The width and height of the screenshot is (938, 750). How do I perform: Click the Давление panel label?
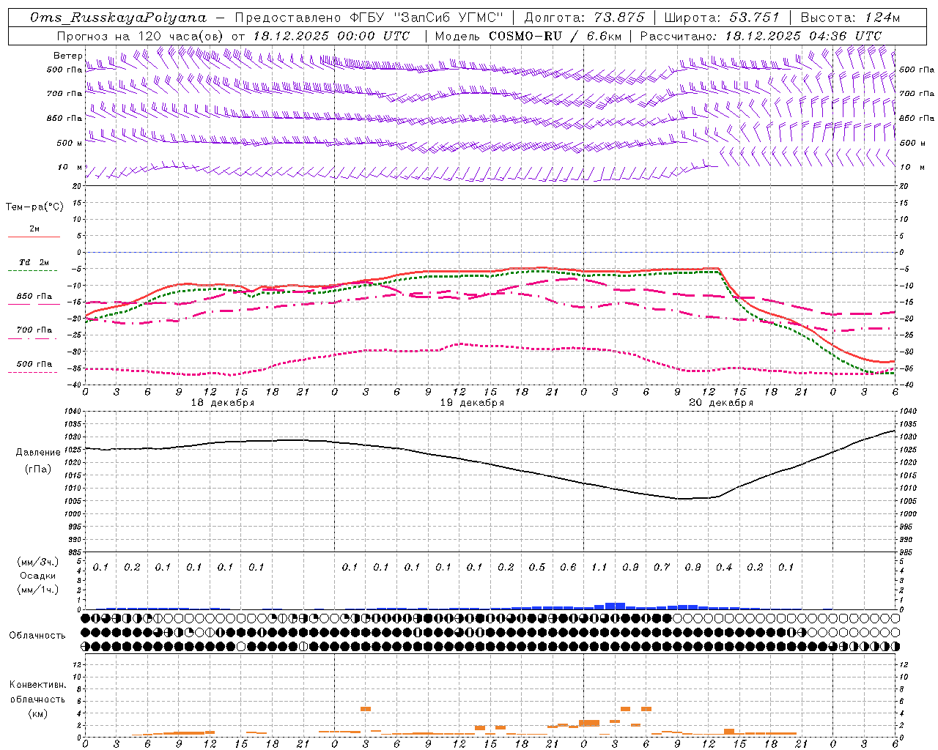click(x=38, y=453)
